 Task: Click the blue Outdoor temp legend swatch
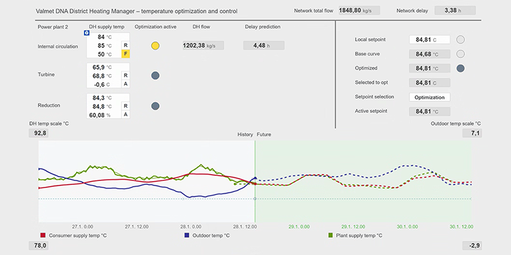click(187, 235)
